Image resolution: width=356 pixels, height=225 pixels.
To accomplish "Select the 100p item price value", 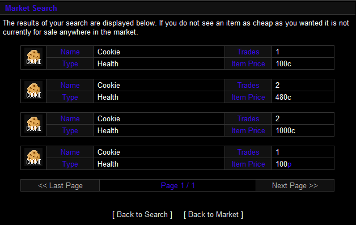I will (283, 164).
